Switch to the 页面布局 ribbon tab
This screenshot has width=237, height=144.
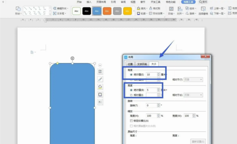coord(101,2)
